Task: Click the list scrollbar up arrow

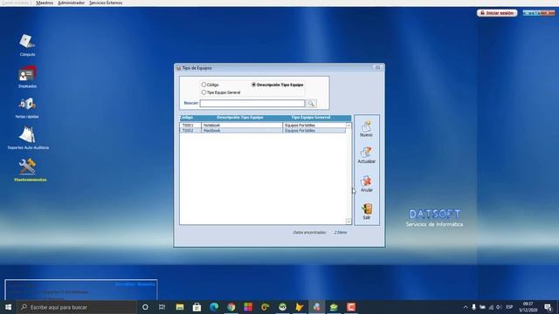Action: 349,126
